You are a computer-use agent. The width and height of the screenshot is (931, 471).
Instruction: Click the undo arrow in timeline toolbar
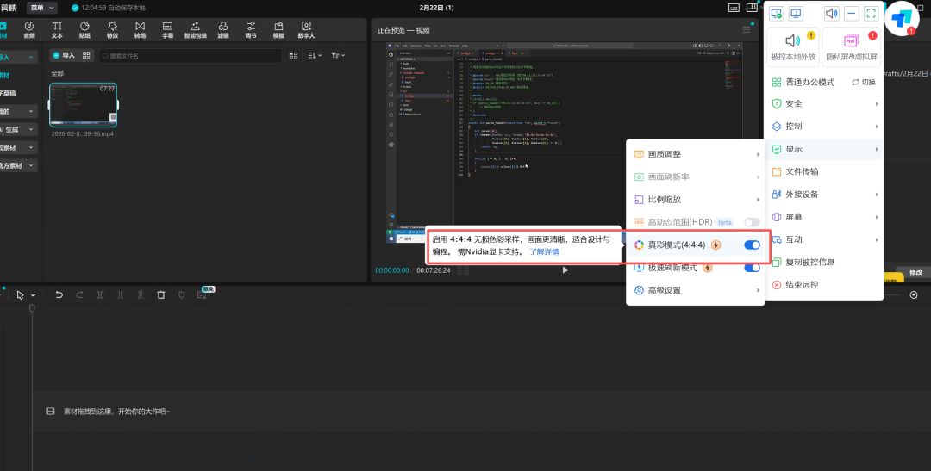(x=59, y=294)
